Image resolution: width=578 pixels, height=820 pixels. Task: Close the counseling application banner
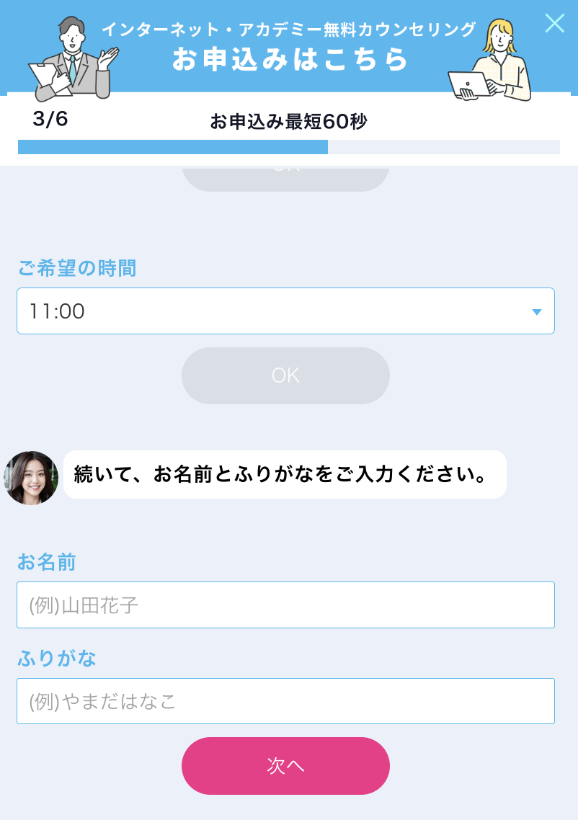tap(554, 23)
